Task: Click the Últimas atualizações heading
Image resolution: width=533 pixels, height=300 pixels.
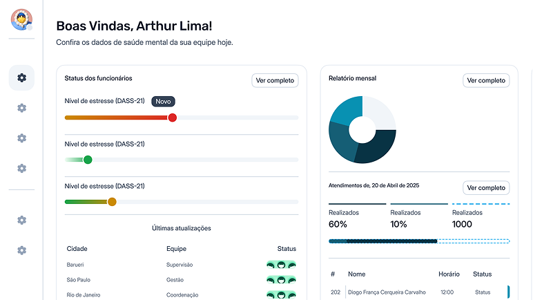Action: [x=182, y=228]
